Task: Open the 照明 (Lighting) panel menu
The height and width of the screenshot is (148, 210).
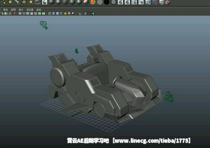Action: (x=13, y=10)
